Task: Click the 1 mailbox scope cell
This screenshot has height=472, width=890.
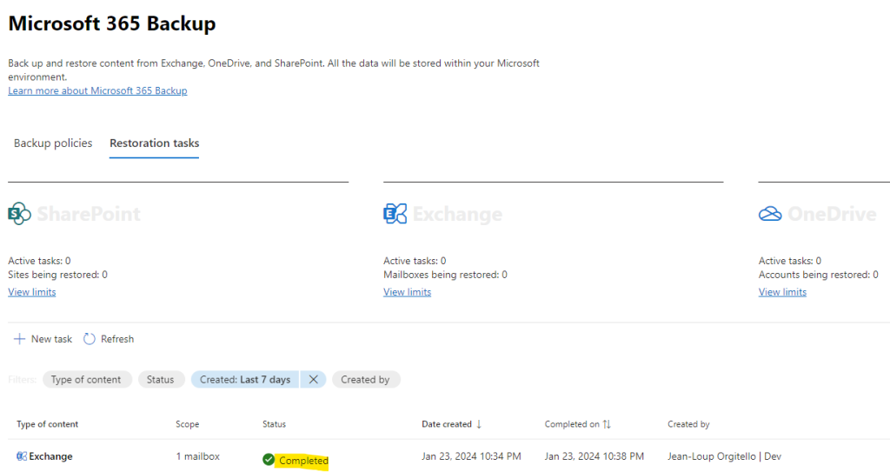Action: click(x=197, y=456)
